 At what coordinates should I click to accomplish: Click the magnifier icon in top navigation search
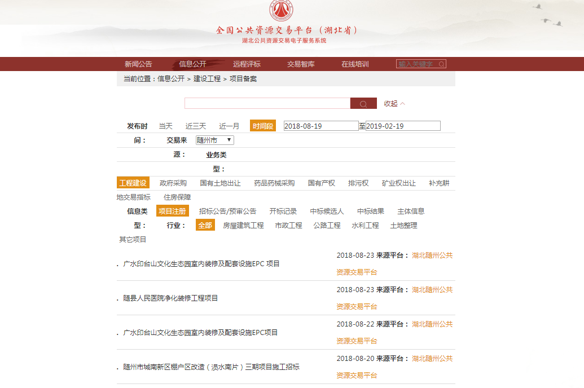441,64
